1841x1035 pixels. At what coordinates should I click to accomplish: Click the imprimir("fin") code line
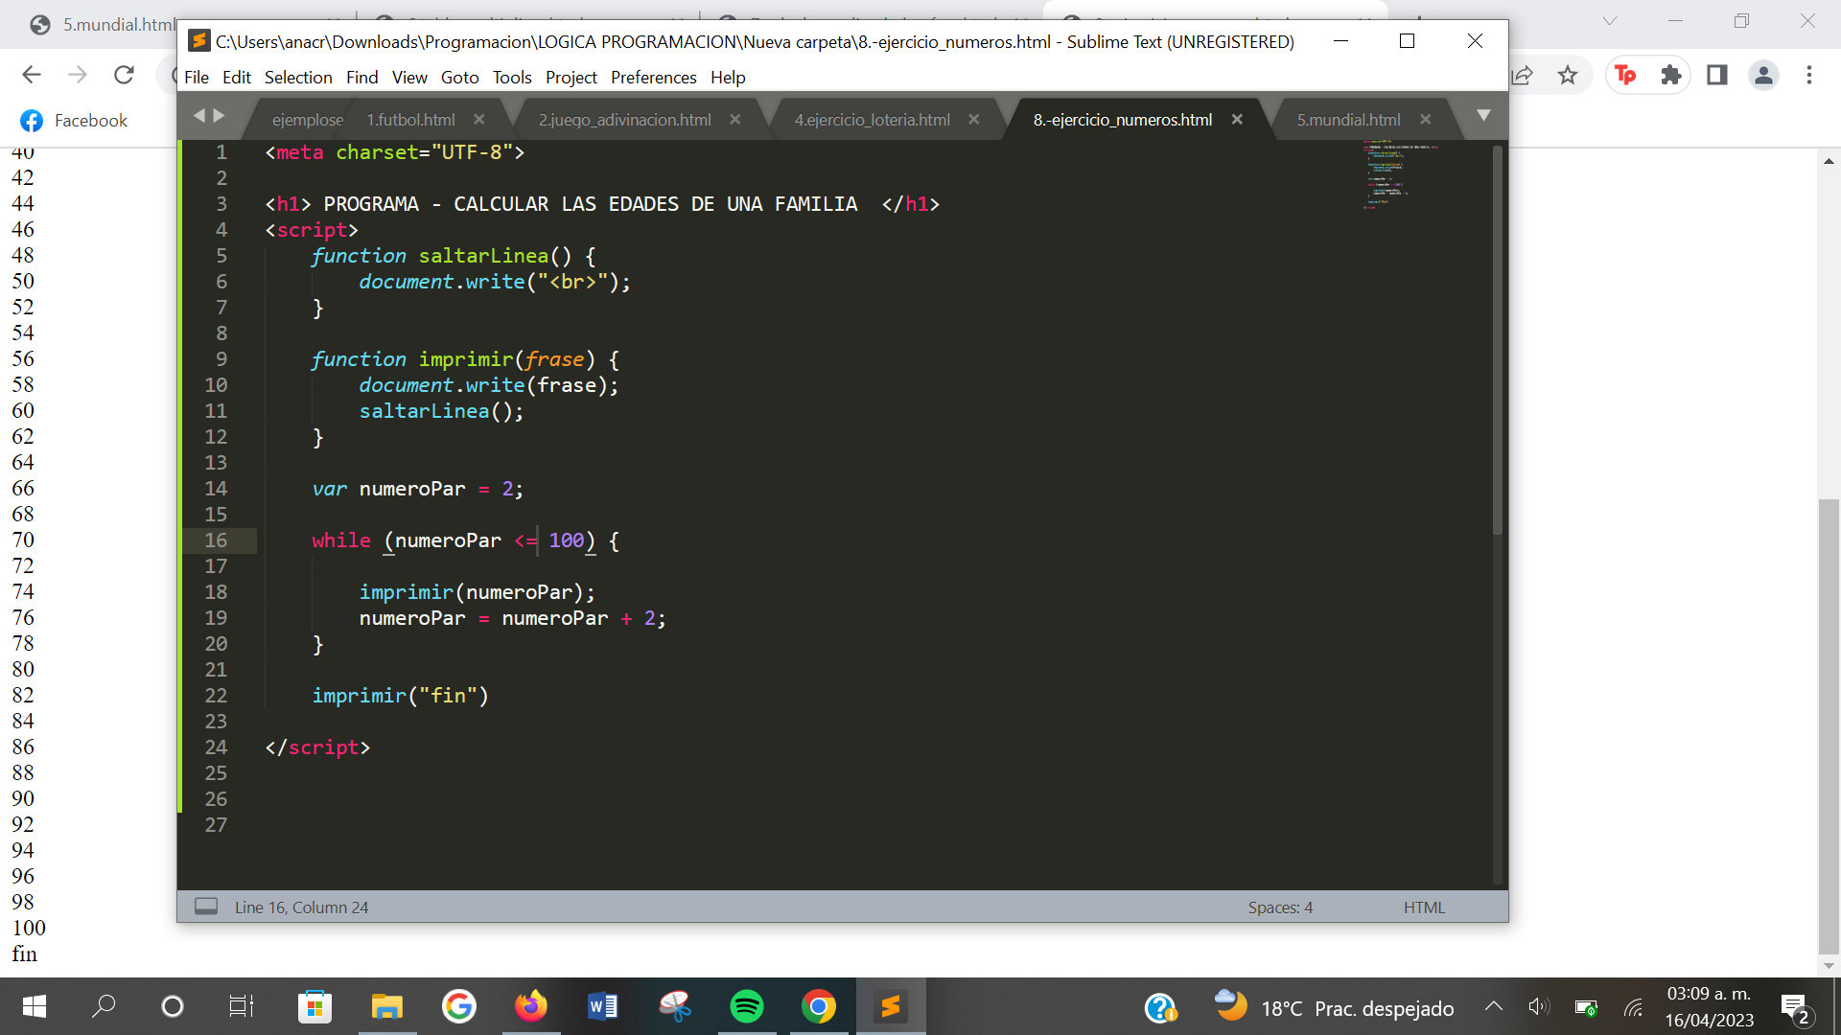(400, 696)
